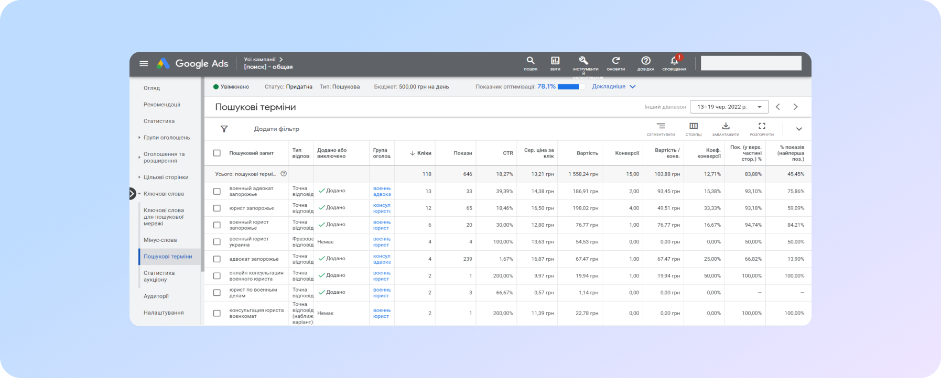Check 'консультация юриста военкомат' row
The width and height of the screenshot is (941, 378).
pos(217,313)
